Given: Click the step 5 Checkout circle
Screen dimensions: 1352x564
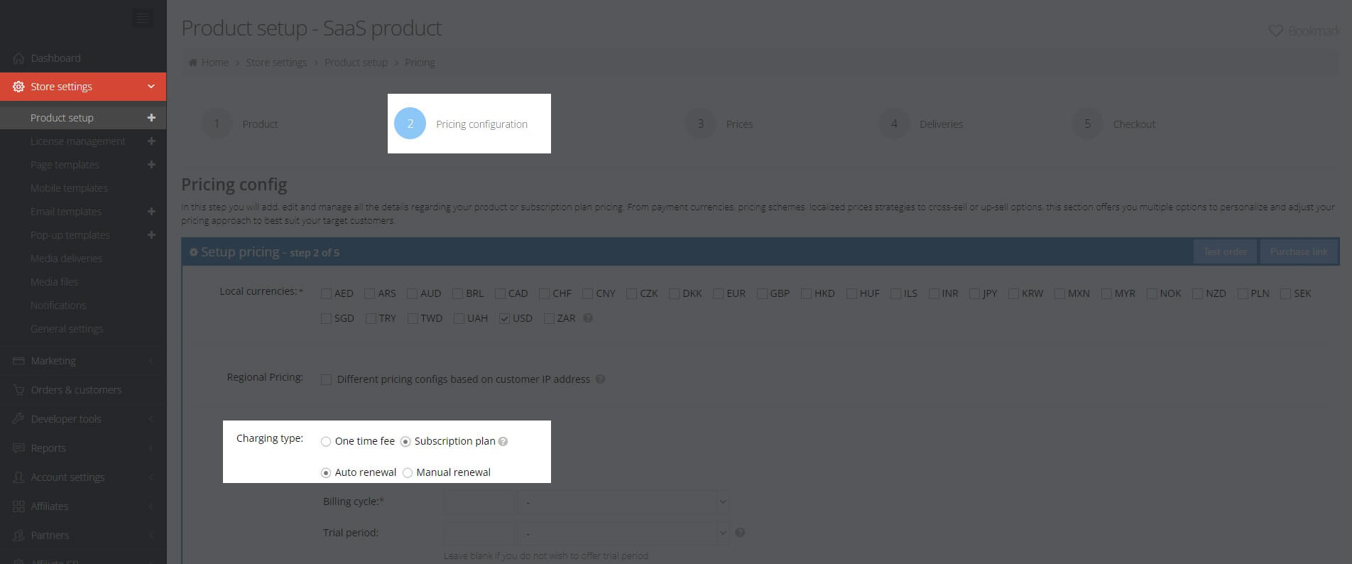Looking at the screenshot, I should click(1087, 124).
